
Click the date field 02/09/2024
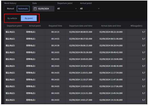tap(44, 9)
